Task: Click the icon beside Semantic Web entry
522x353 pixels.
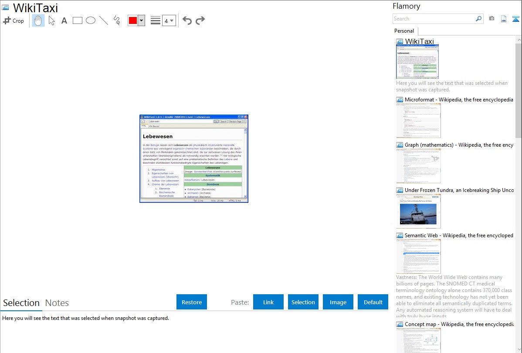Action: (x=400, y=235)
